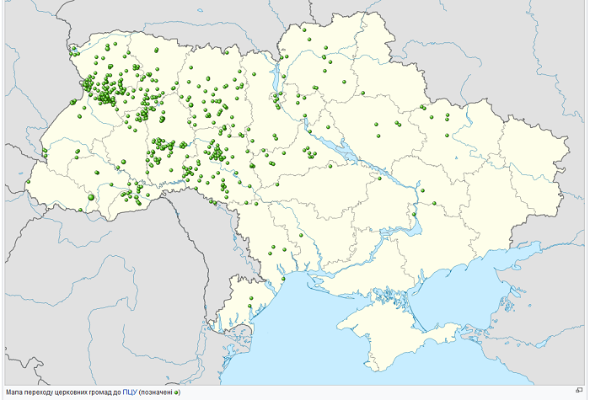Open the ПЦУ link in the caption
The width and height of the screenshot is (590, 400).
130,392
